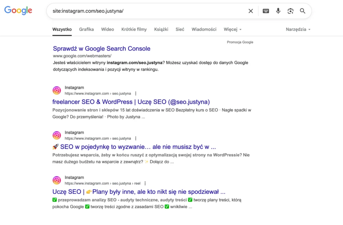Switch to the Wideo tab
The width and height of the screenshot is (343, 225).
click(108, 29)
